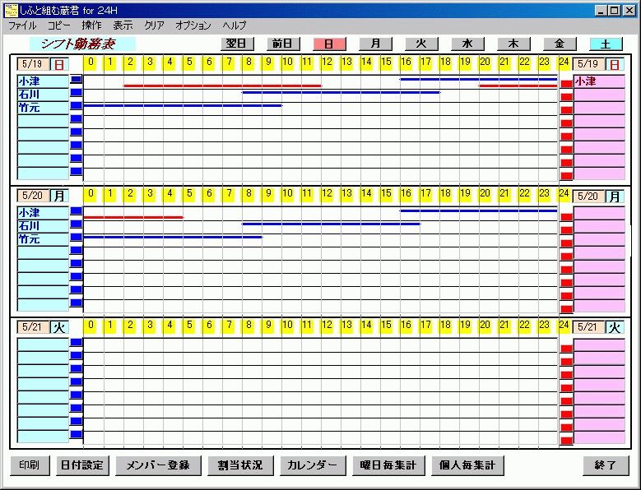Click first red marker on 5/21 right side
The width and height of the screenshot is (641, 490).
coord(566,349)
